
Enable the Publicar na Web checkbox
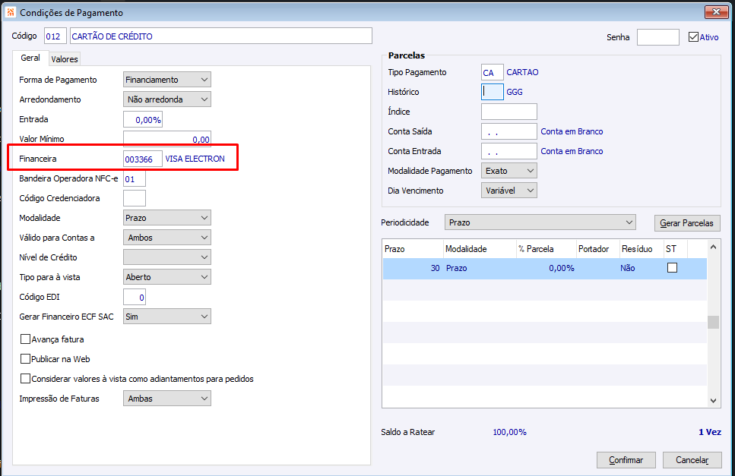coord(25,358)
